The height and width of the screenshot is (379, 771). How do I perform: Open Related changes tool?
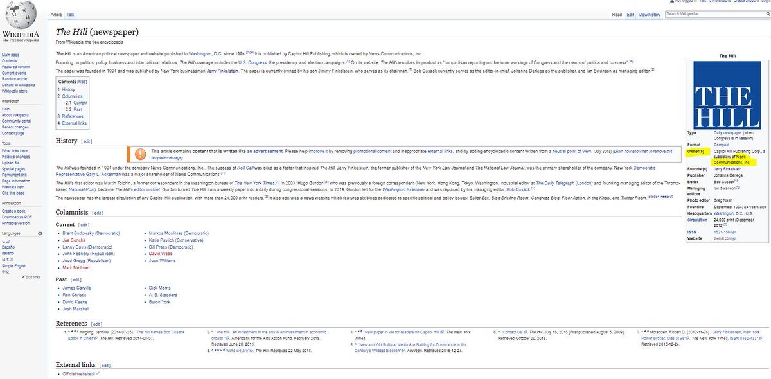click(x=15, y=157)
